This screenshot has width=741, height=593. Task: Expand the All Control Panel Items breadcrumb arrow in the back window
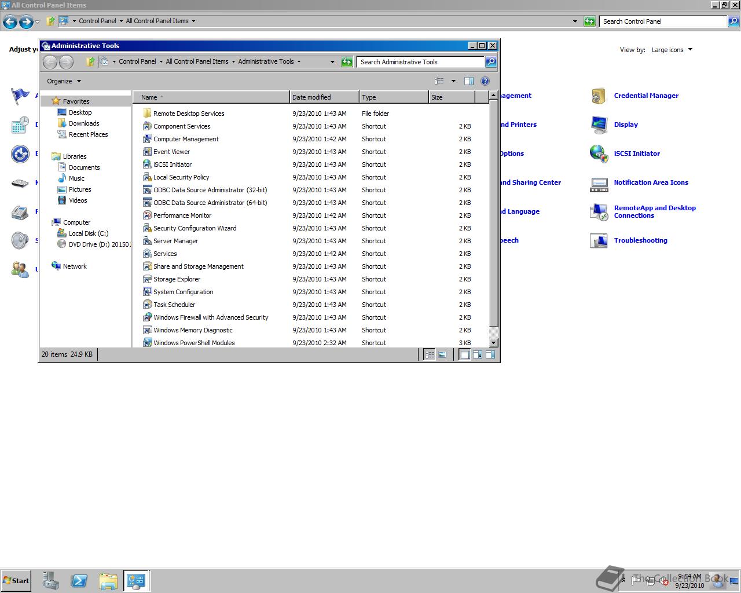click(x=193, y=21)
